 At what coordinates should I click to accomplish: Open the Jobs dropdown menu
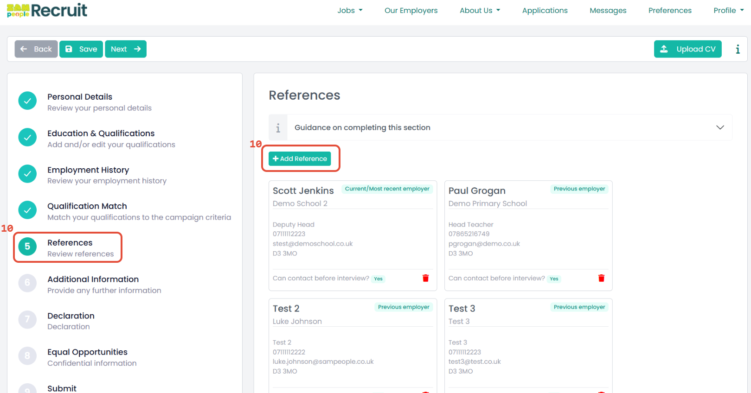click(350, 10)
